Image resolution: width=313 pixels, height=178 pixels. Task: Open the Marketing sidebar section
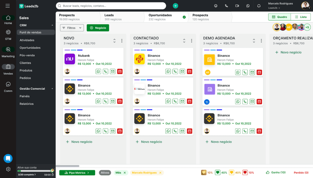[8, 52]
